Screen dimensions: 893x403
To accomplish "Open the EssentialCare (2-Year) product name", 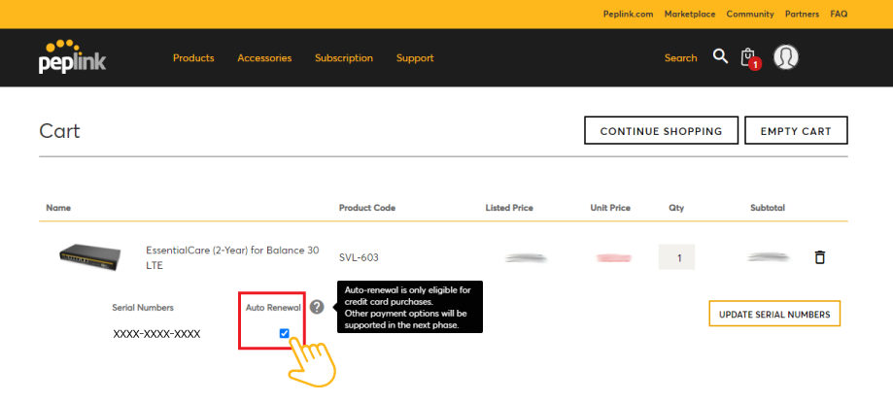I will tap(232, 257).
